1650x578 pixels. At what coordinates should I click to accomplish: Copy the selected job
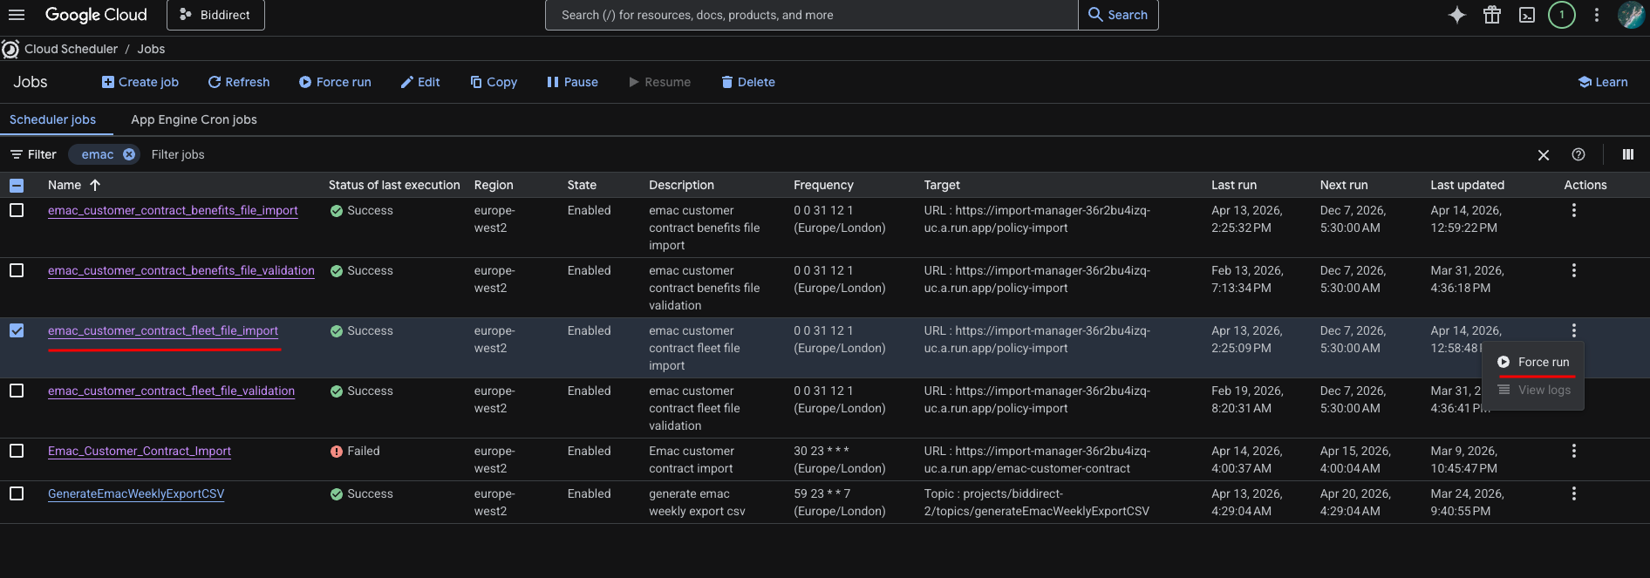(x=494, y=82)
